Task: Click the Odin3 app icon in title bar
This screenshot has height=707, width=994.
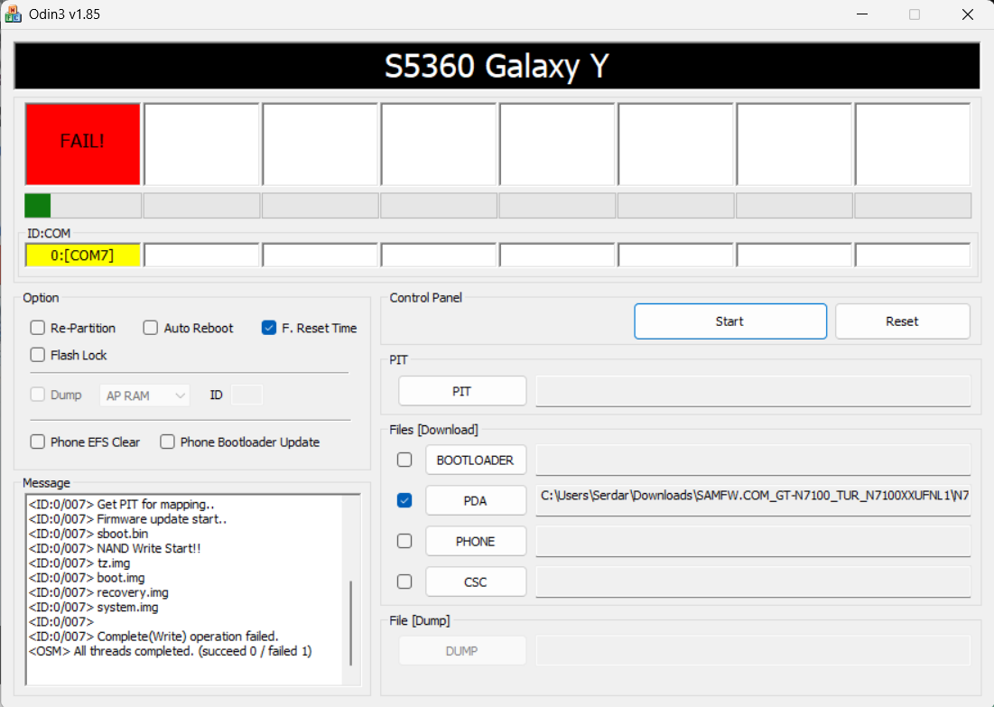Action: click(x=13, y=14)
